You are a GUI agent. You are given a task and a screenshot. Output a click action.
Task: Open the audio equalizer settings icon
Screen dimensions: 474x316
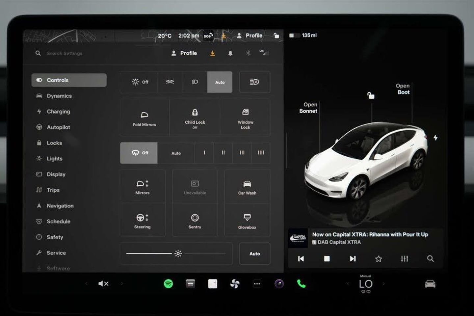(x=405, y=259)
